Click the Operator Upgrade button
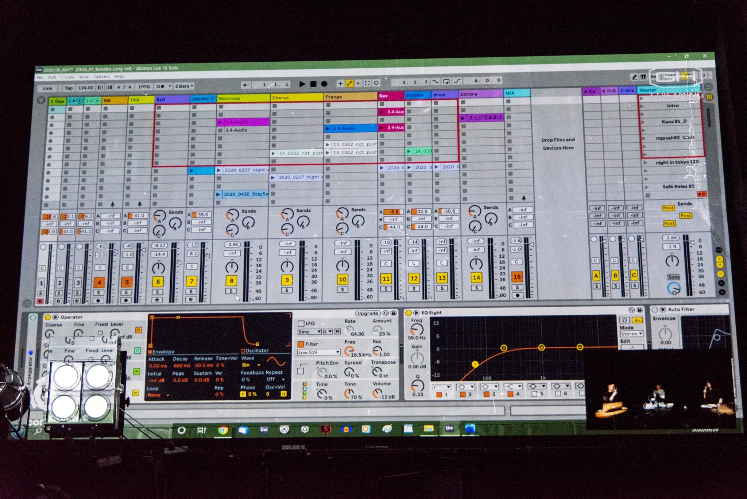Viewport: 747px width, 499px height. tap(367, 314)
